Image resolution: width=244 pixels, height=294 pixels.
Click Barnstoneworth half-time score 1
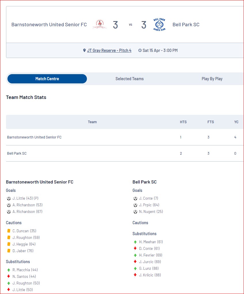click(x=181, y=137)
